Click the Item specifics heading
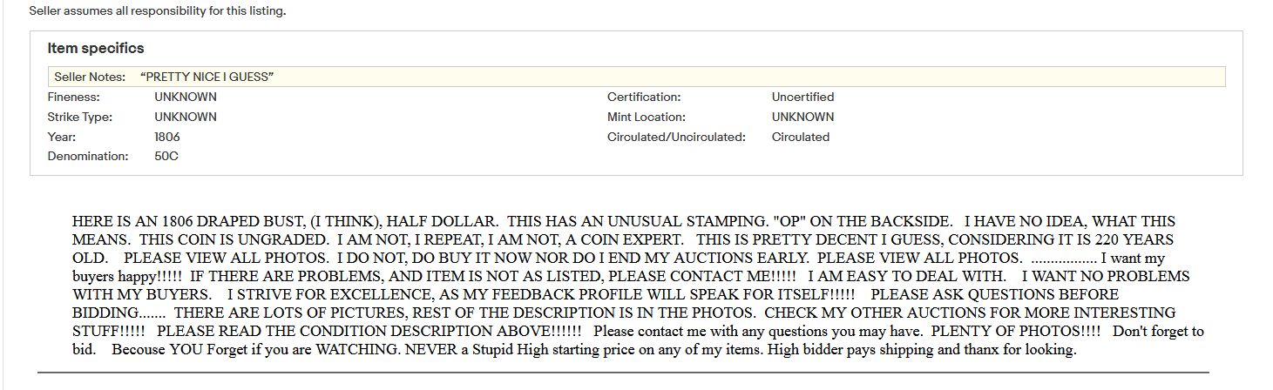This screenshot has height=390, width=1273. (x=96, y=49)
